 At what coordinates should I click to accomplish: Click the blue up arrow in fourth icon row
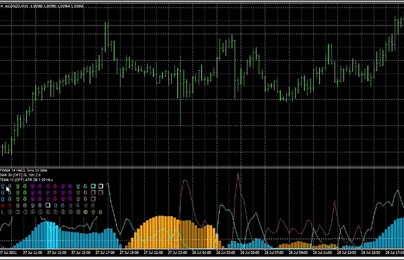point(56,205)
